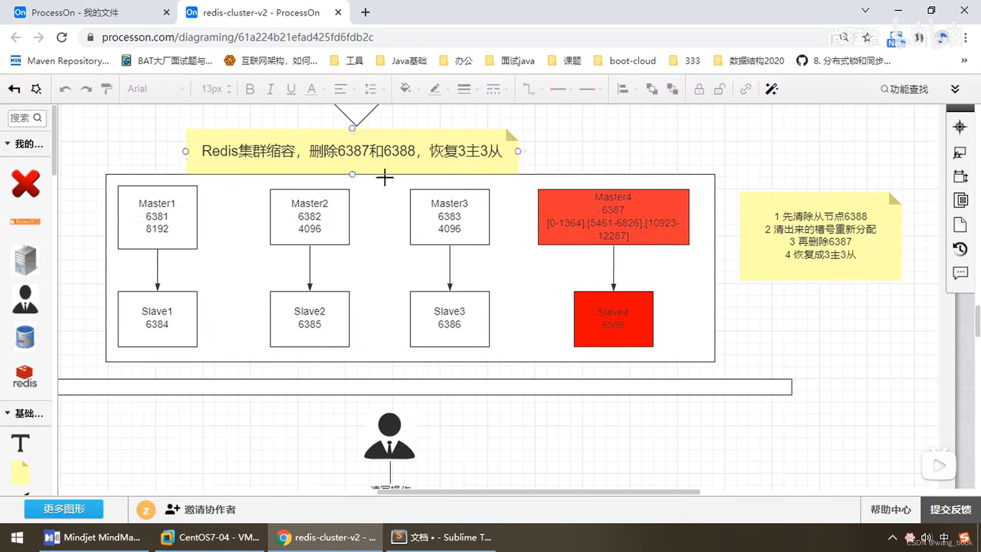Open the Arial font family dropdown
Viewport: 981px width, 552px height.
click(x=153, y=88)
